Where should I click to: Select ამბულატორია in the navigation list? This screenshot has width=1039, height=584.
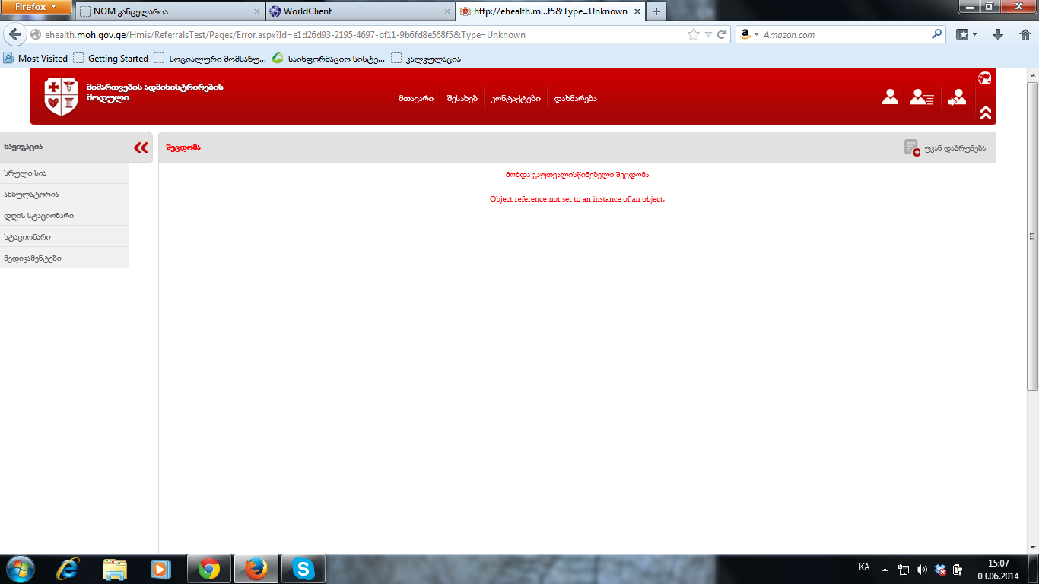pos(31,195)
